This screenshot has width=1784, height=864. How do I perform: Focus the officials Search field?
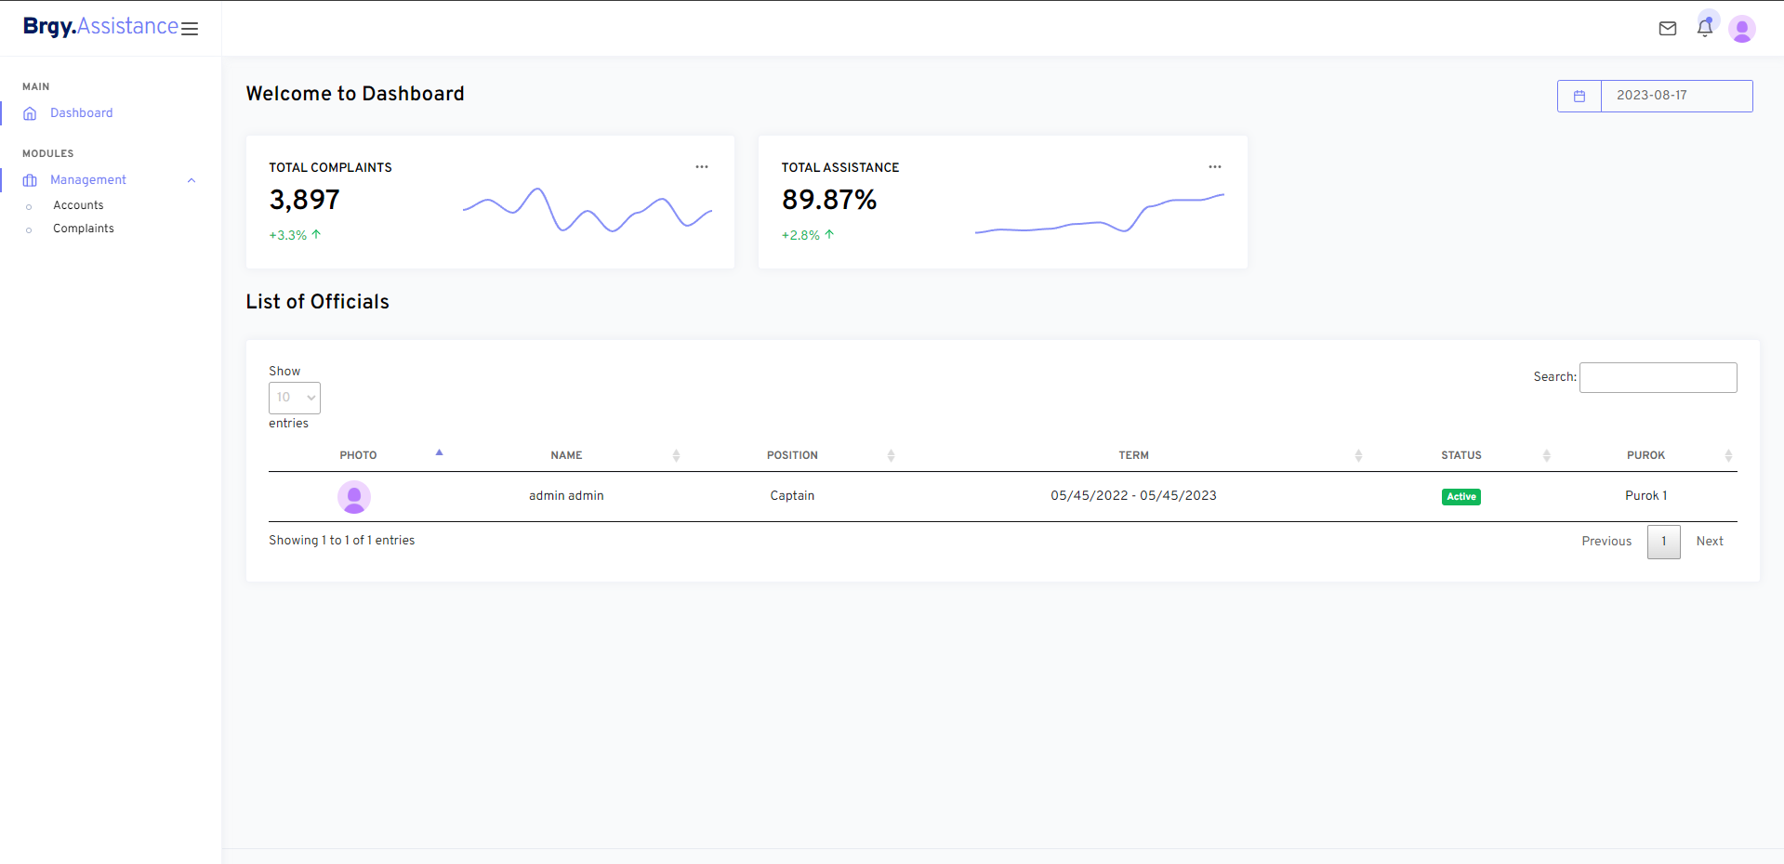point(1658,377)
